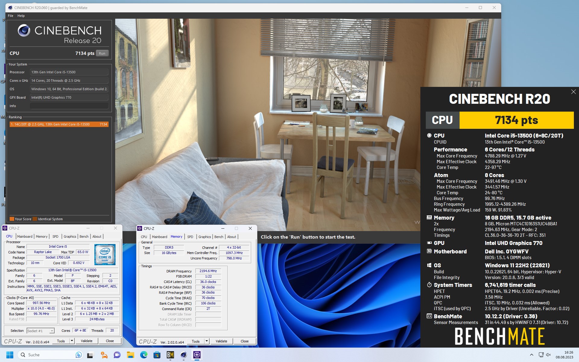Switch to Cinebench via its taskbar icon
Image resolution: width=579 pixels, height=362 pixels.
point(184,355)
